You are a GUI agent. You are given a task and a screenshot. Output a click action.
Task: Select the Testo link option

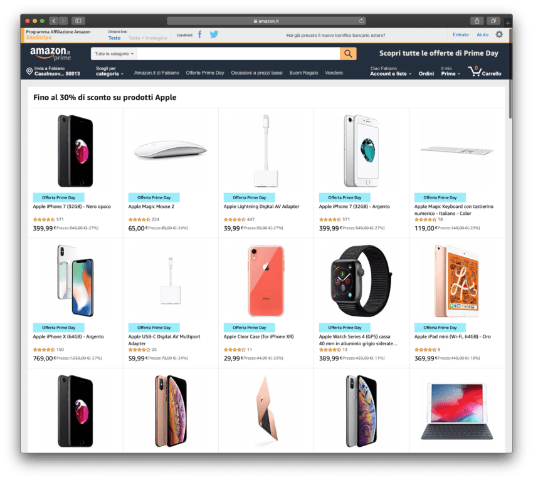pyautogui.click(x=114, y=38)
